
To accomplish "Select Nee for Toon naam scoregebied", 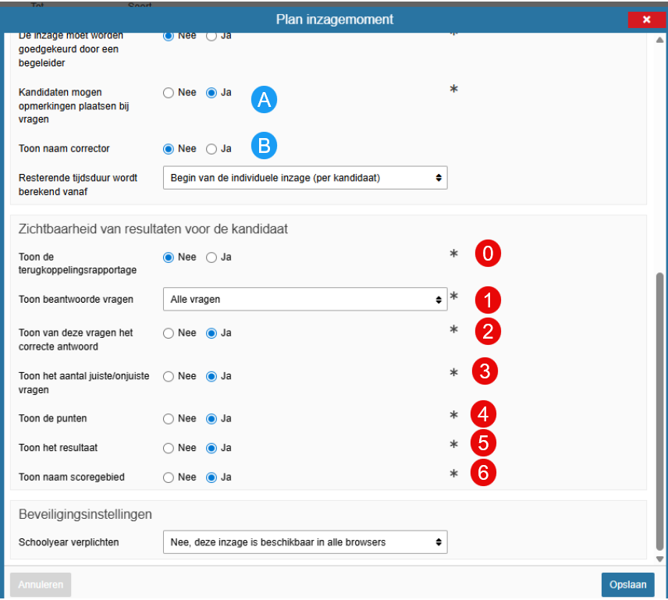I will (169, 478).
